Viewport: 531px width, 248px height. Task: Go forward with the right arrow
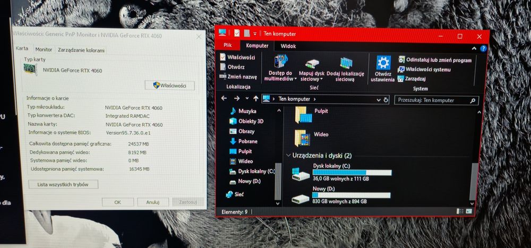[237, 98]
